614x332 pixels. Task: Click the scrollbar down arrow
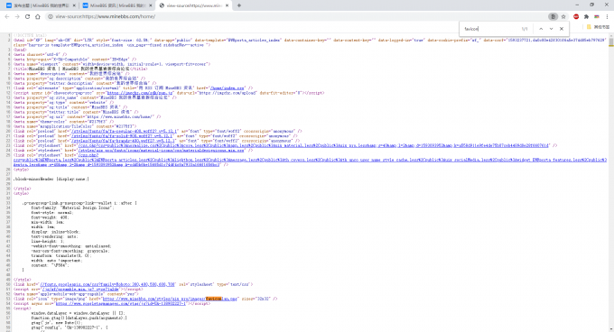pos(611,329)
